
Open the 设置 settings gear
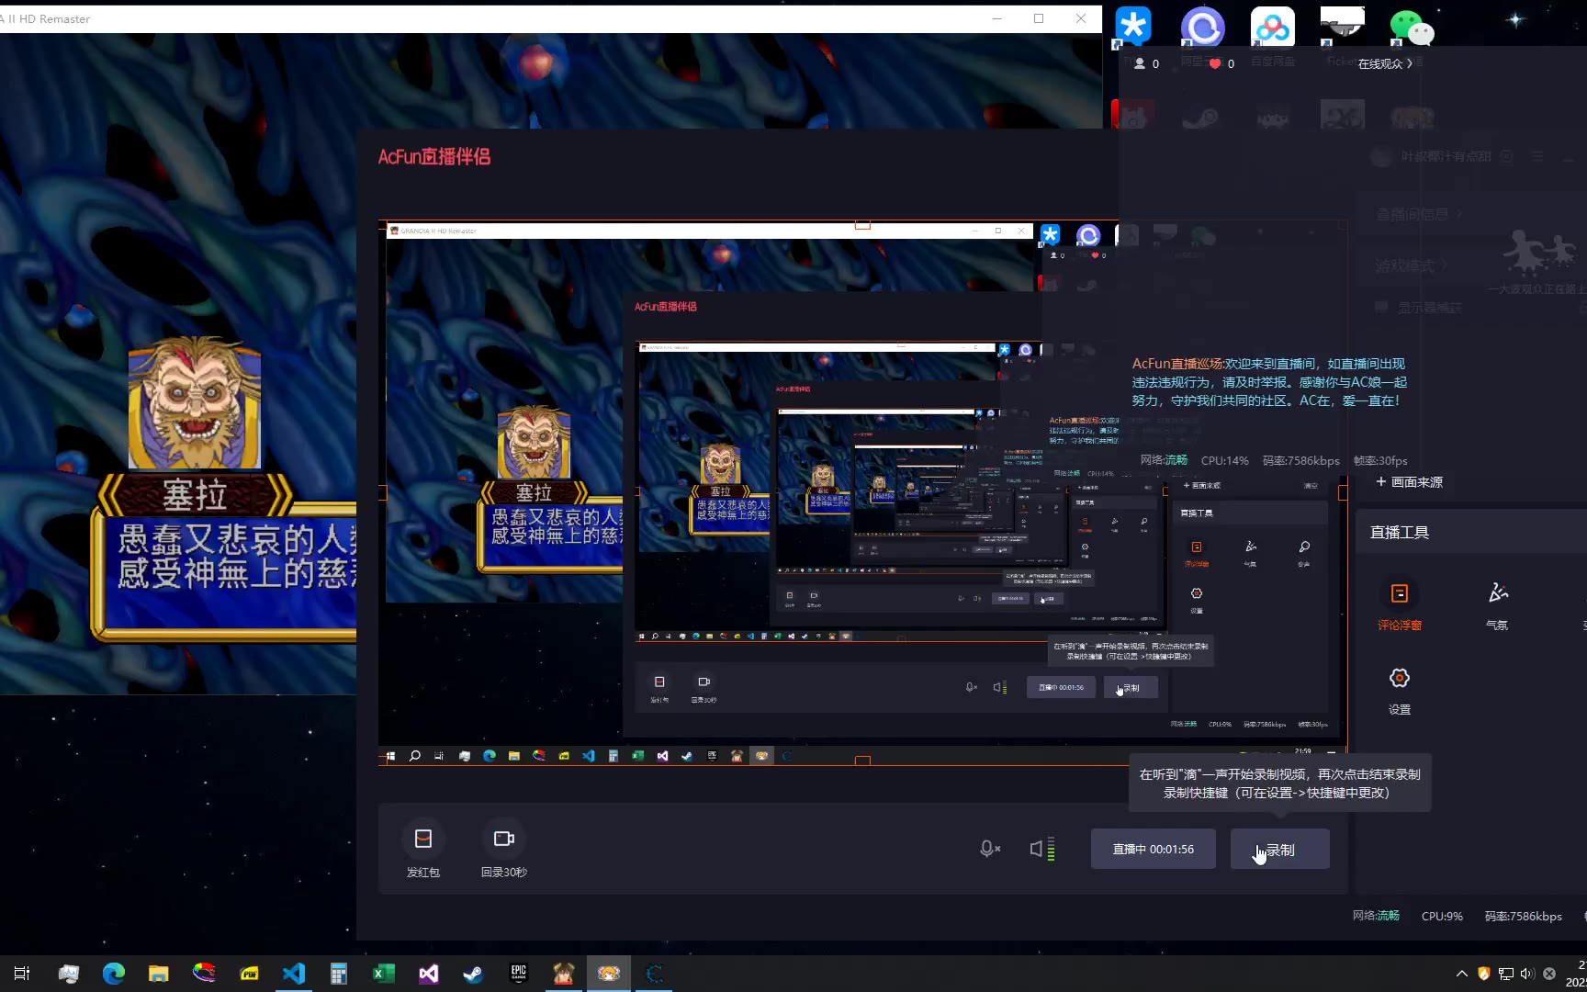point(1399,691)
